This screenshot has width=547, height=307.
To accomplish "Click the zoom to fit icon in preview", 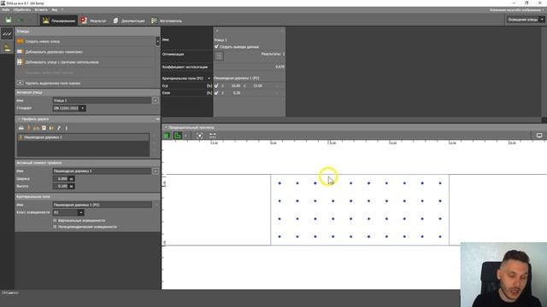I will point(199,136).
